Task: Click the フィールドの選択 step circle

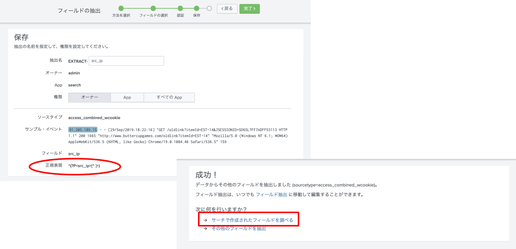Action: (153, 8)
